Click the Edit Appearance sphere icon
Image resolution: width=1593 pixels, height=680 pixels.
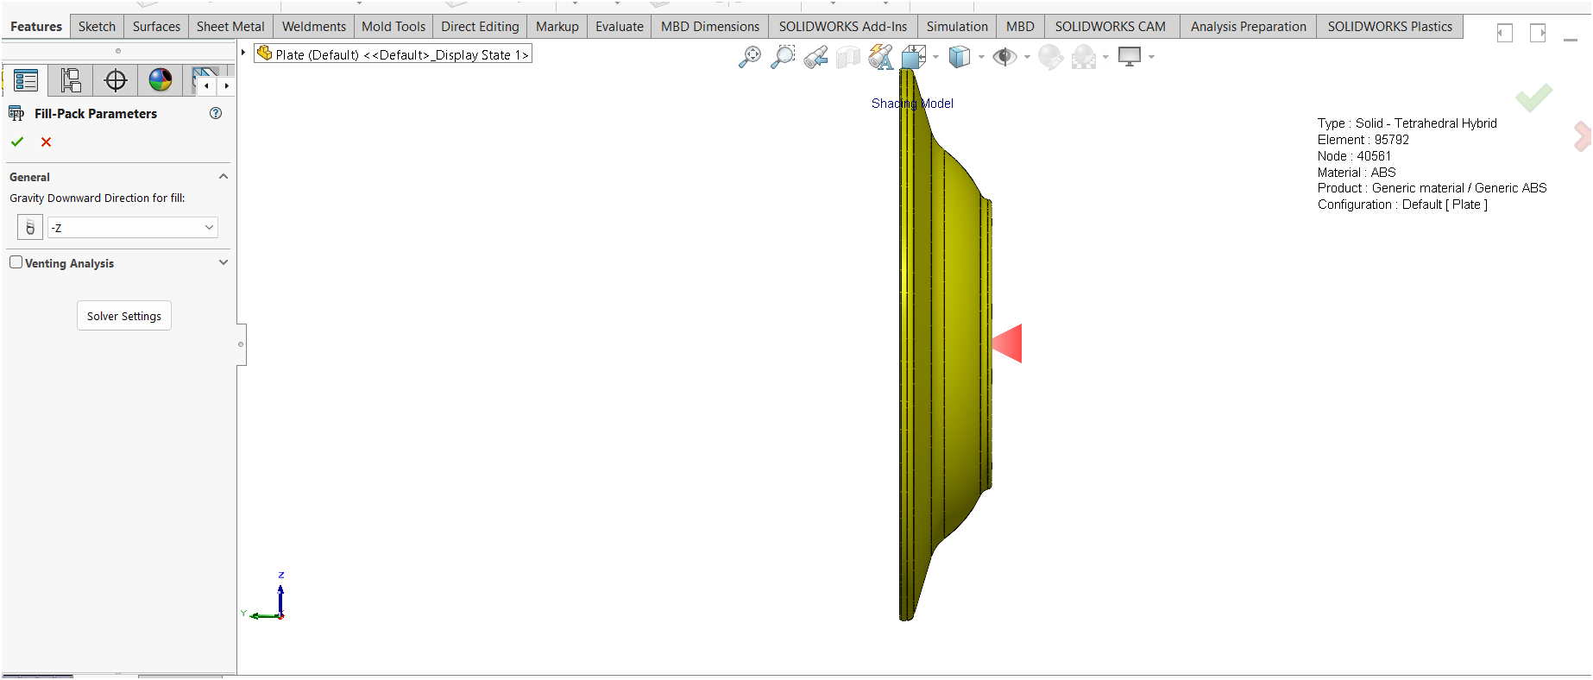[1050, 57]
